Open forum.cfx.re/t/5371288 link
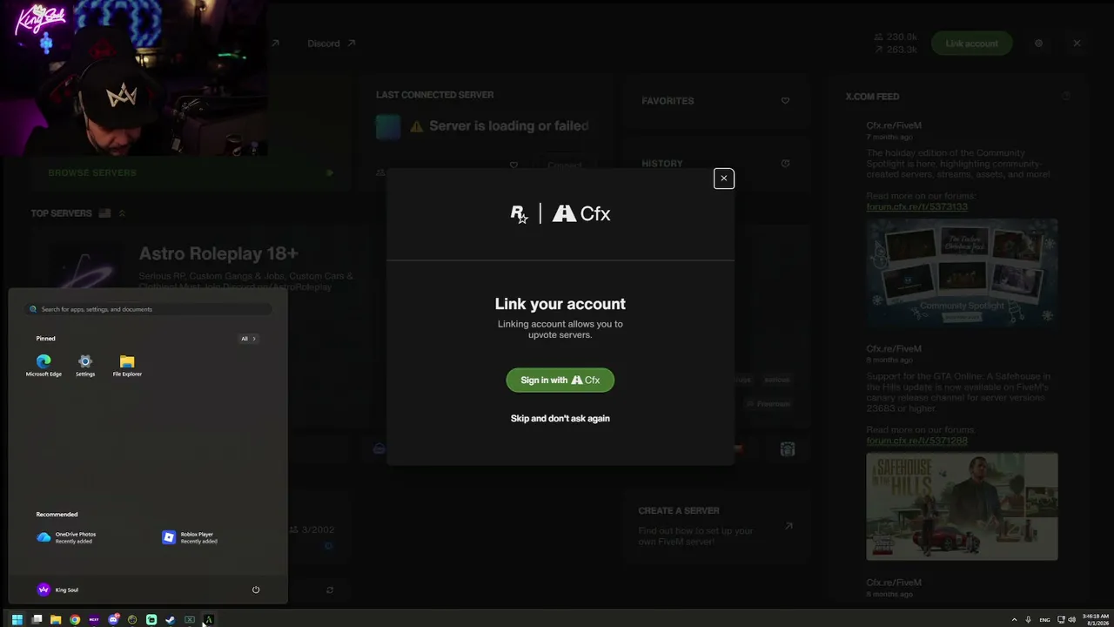The height and width of the screenshot is (627, 1114). pyautogui.click(x=916, y=441)
